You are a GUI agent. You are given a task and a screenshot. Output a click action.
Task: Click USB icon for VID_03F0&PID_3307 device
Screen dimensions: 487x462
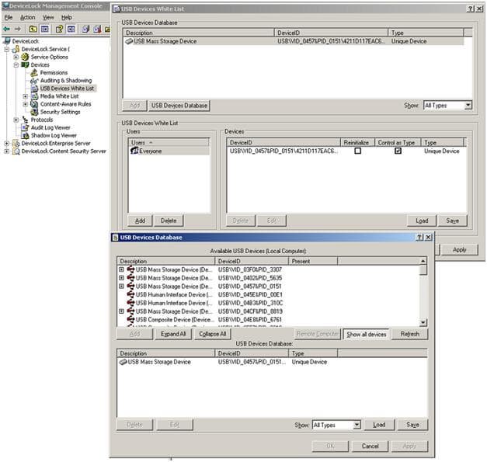[x=130, y=269]
